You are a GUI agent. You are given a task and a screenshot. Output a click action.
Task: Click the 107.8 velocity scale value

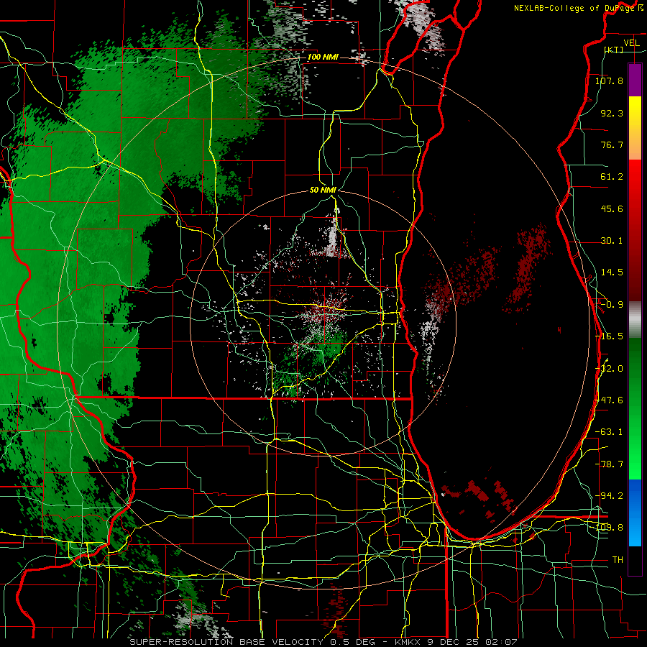pyautogui.click(x=609, y=81)
